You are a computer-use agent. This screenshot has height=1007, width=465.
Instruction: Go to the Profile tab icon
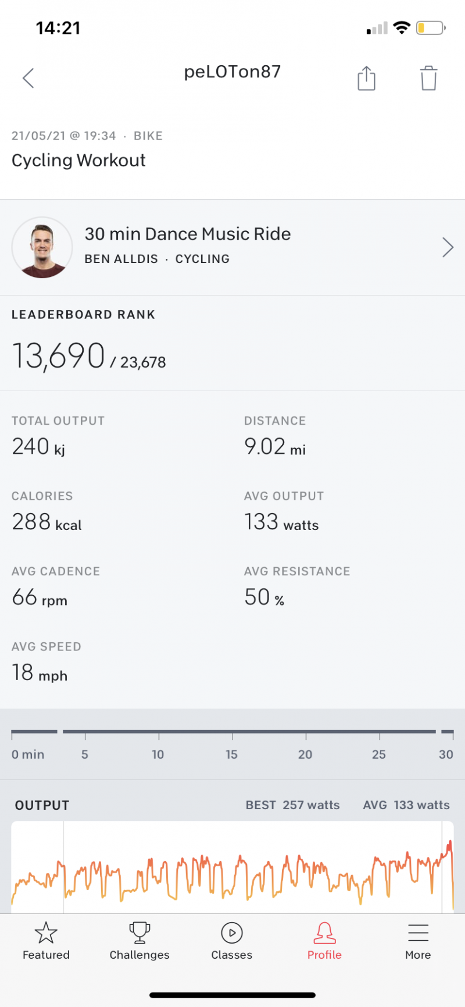point(324,933)
